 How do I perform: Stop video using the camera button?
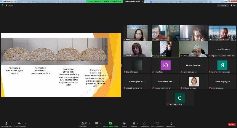coord(20,124)
